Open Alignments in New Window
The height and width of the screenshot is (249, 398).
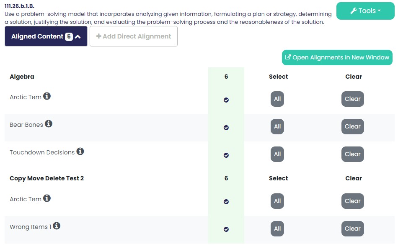coord(337,58)
